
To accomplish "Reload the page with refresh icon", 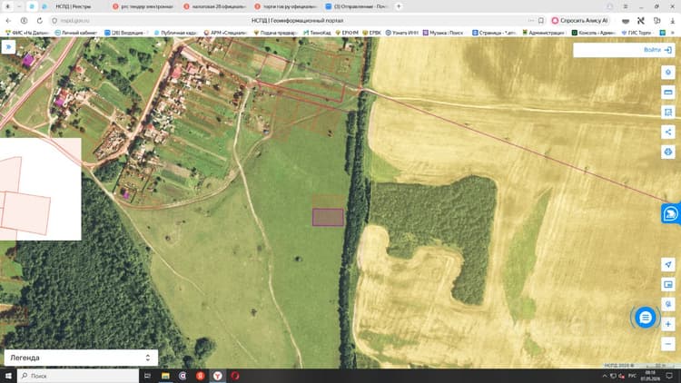I will (40, 20).
